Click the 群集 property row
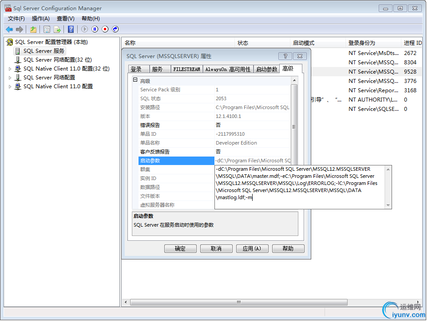 point(176,169)
